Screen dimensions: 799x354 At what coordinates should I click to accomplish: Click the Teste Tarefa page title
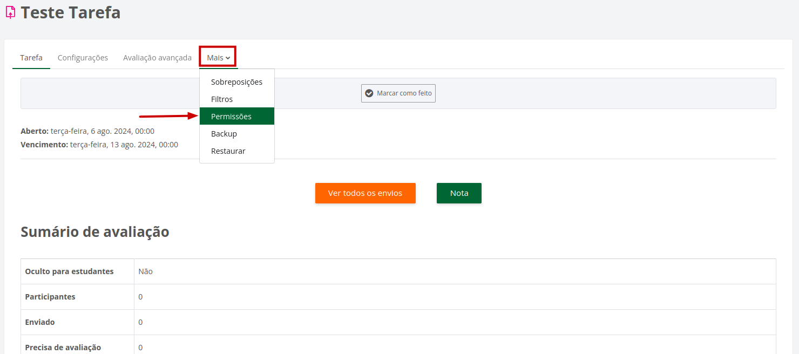(x=71, y=12)
